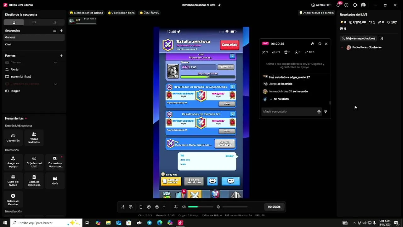
Task: Open more options ellipsis in bottom toolbar
Action: pos(165,207)
